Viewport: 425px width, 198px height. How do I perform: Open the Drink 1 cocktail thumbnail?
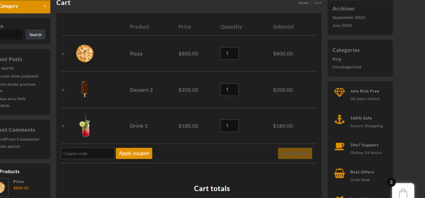(x=85, y=126)
